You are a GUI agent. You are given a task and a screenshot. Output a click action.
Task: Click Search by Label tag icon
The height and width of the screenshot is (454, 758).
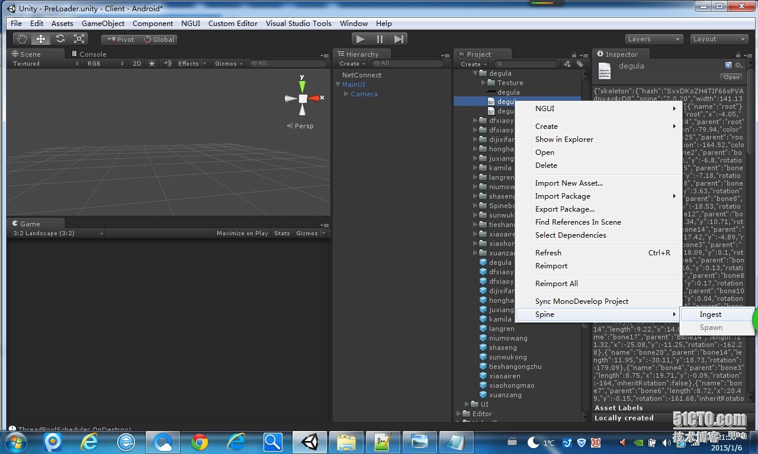[x=580, y=64]
